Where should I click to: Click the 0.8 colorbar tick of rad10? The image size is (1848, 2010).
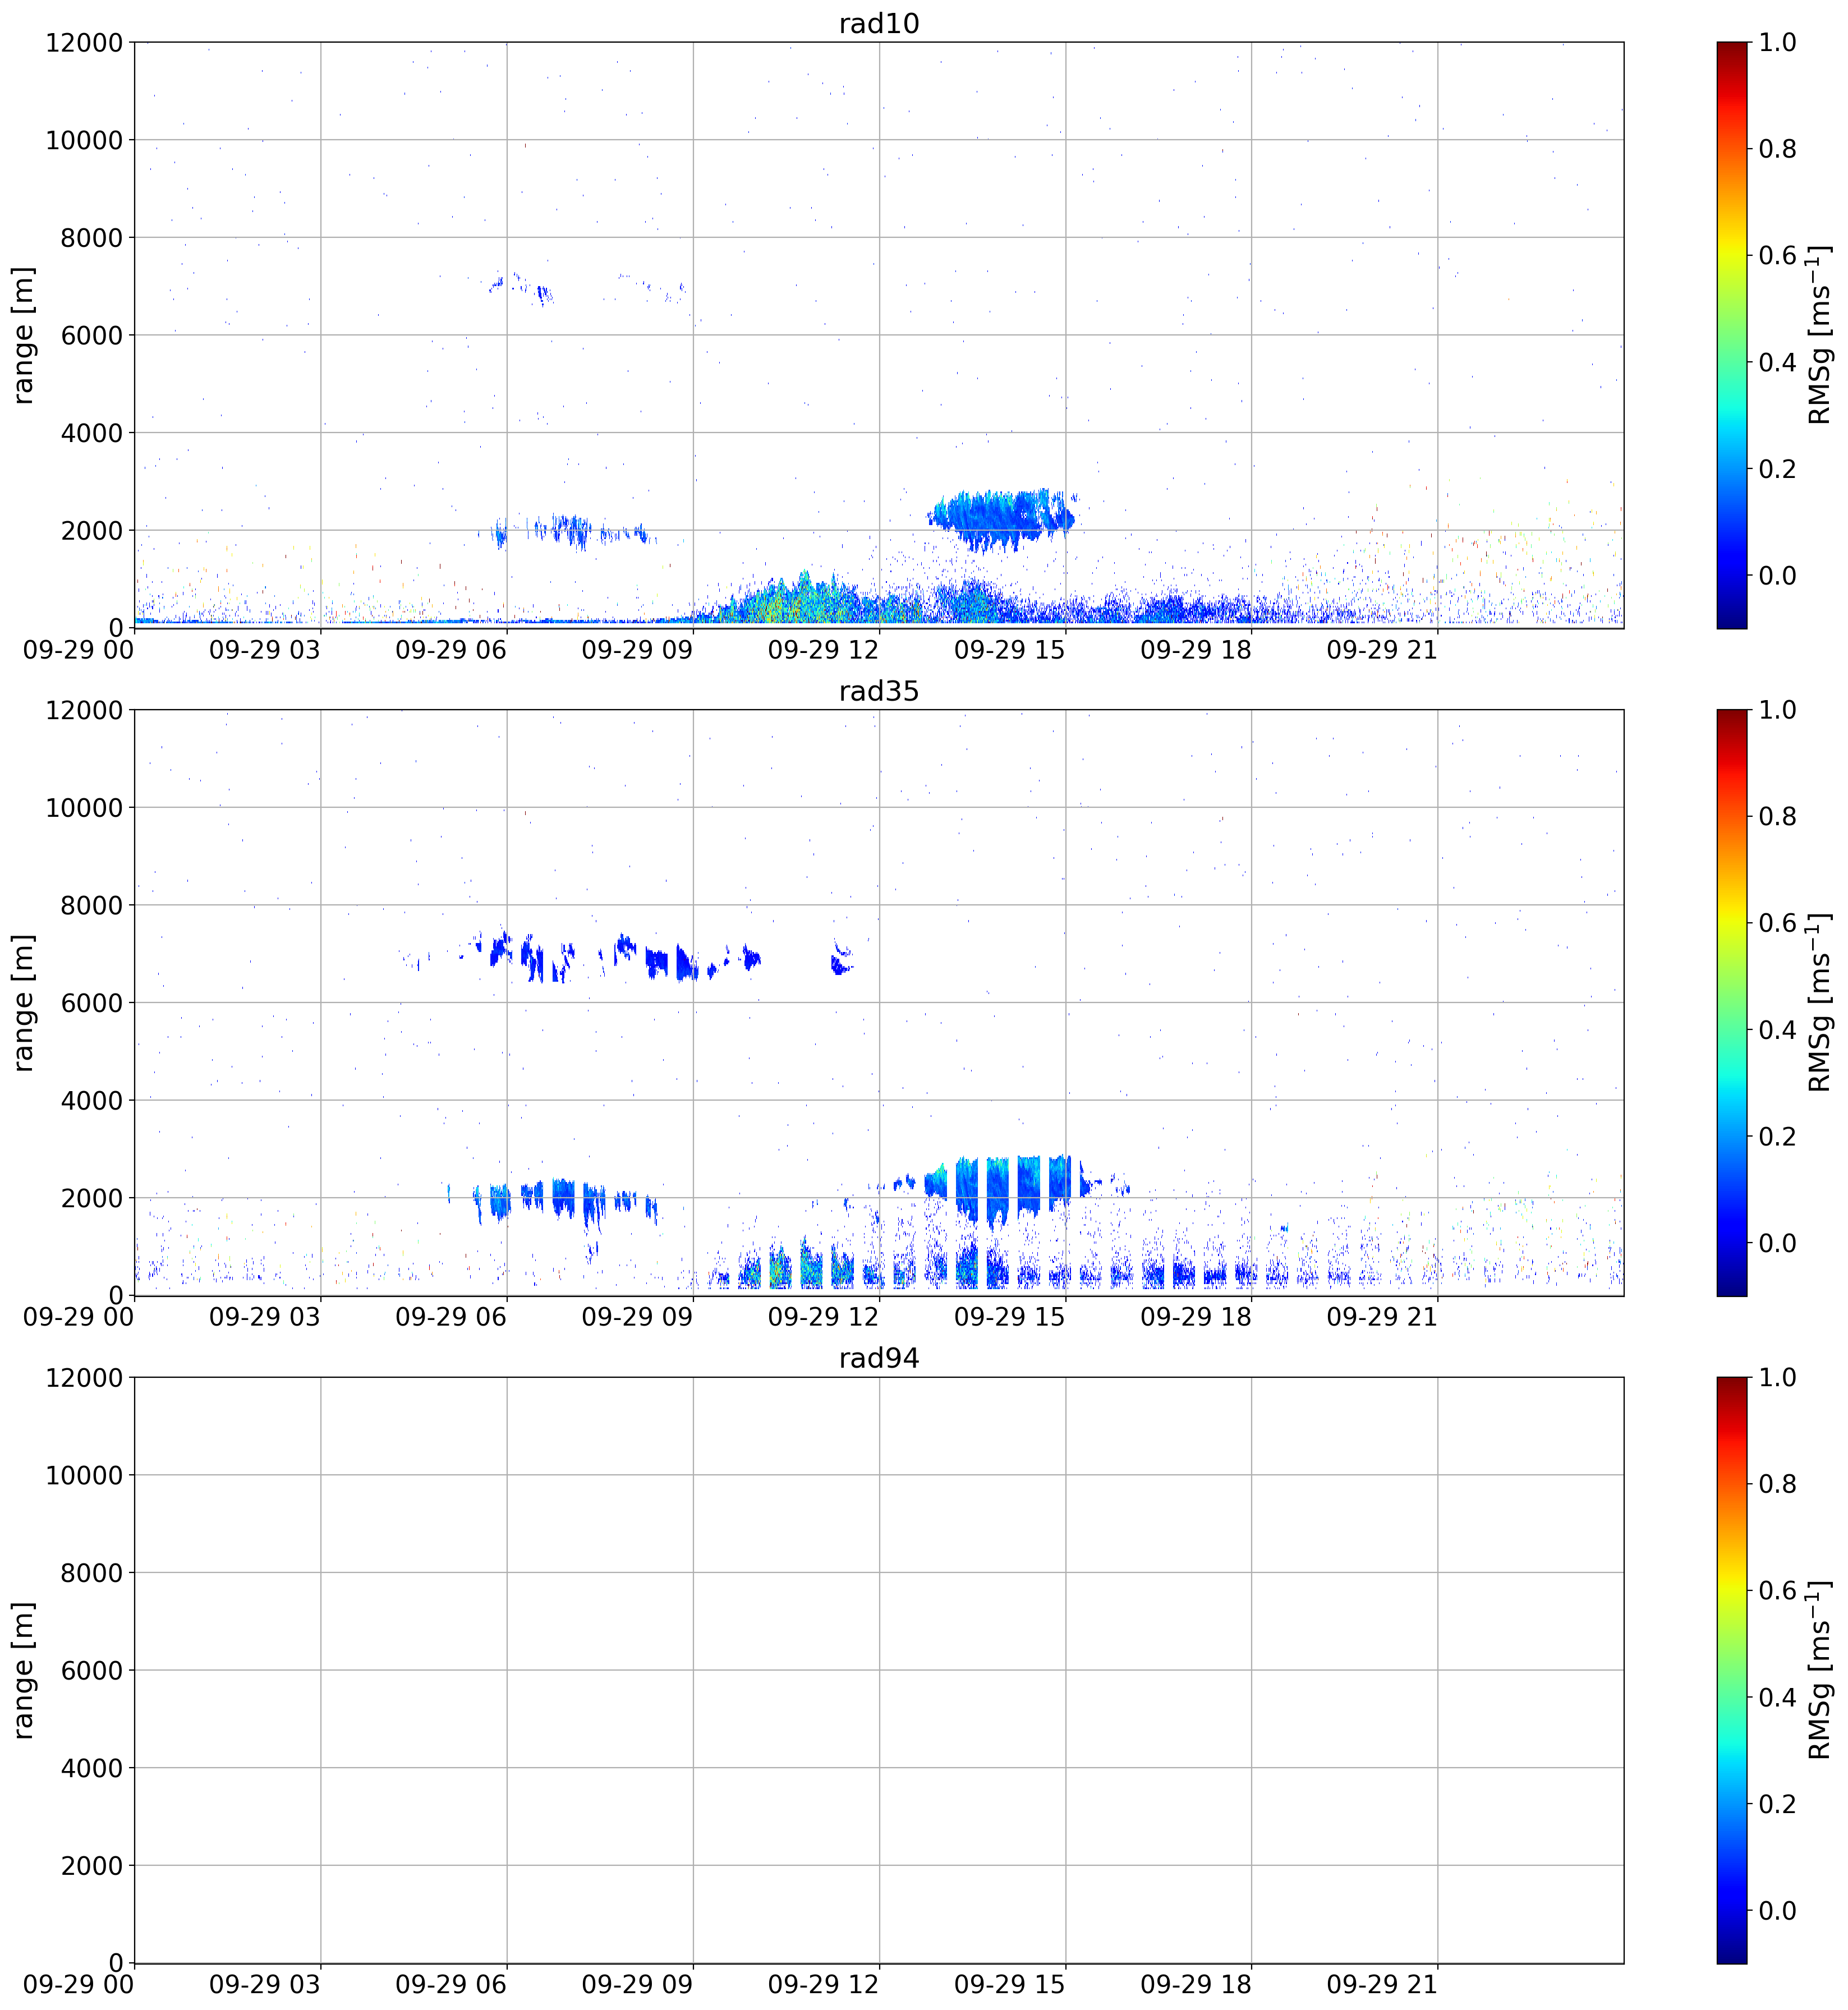[1778, 149]
